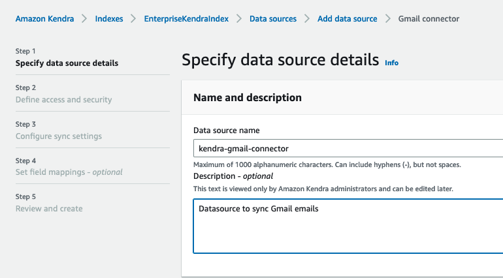This screenshot has width=503, height=278.
Task: Click the Name and description panel header
Action: 248,97
